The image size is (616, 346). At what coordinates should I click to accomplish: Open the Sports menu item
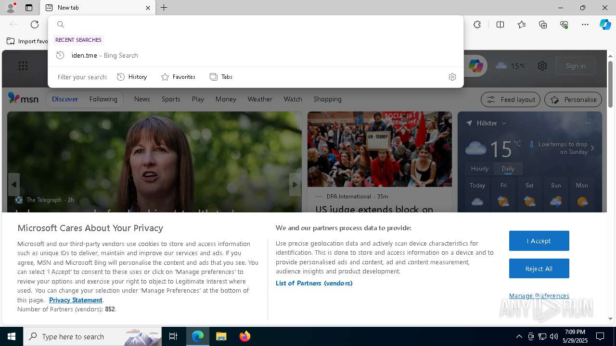171,99
